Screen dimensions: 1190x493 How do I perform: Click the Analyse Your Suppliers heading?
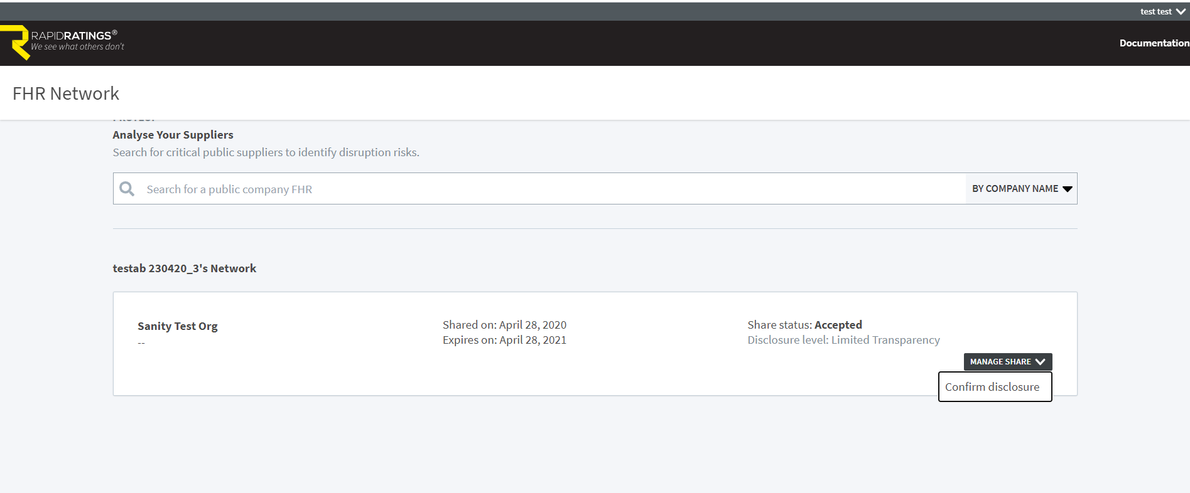(x=173, y=135)
